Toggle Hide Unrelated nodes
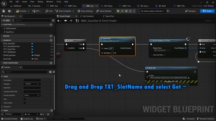 click(63, 11)
